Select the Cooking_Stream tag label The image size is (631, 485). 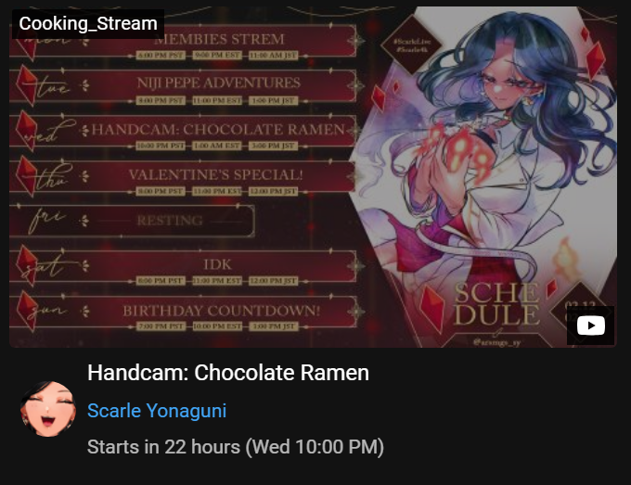(88, 24)
